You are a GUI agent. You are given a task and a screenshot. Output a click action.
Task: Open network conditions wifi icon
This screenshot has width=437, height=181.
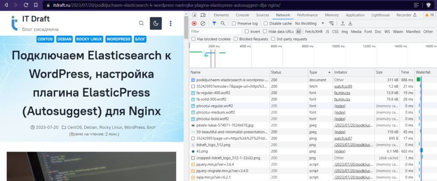(331, 23)
